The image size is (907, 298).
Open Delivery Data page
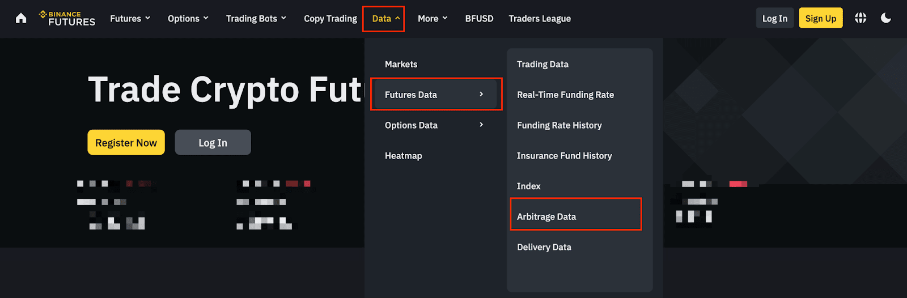click(x=544, y=247)
